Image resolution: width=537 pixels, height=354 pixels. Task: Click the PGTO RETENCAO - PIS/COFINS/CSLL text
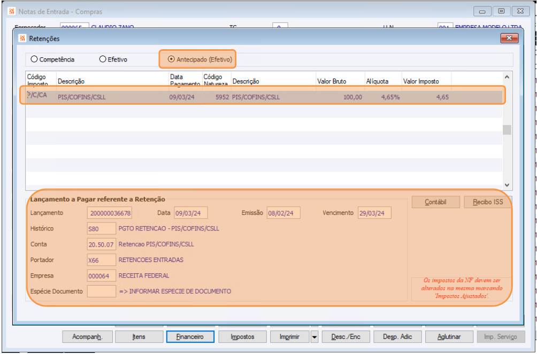(169, 228)
